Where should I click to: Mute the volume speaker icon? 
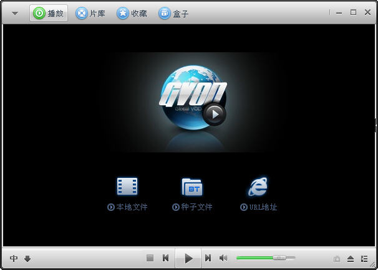tap(223, 258)
